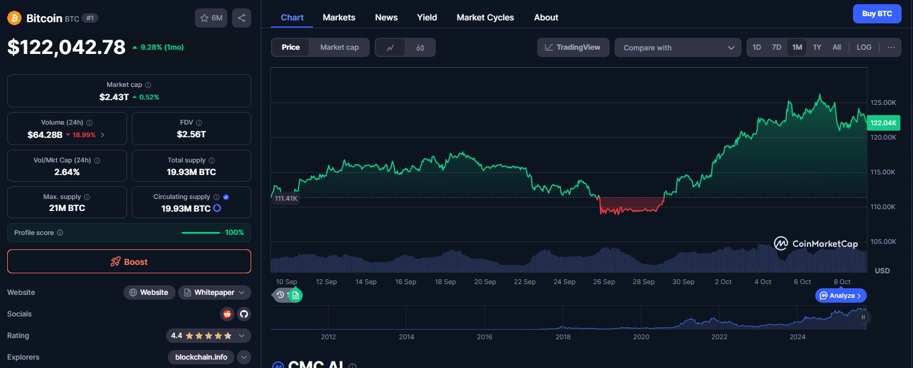Open the blockchain.info explorer link
Image resolution: width=913 pixels, height=368 pixels.
coord(201,357)
